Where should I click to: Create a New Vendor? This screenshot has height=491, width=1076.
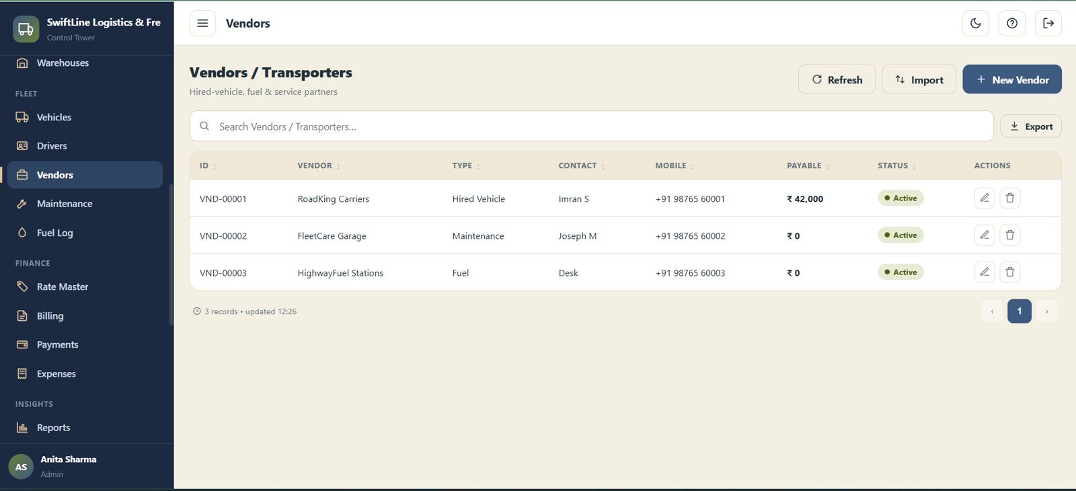pos(1012,79)
